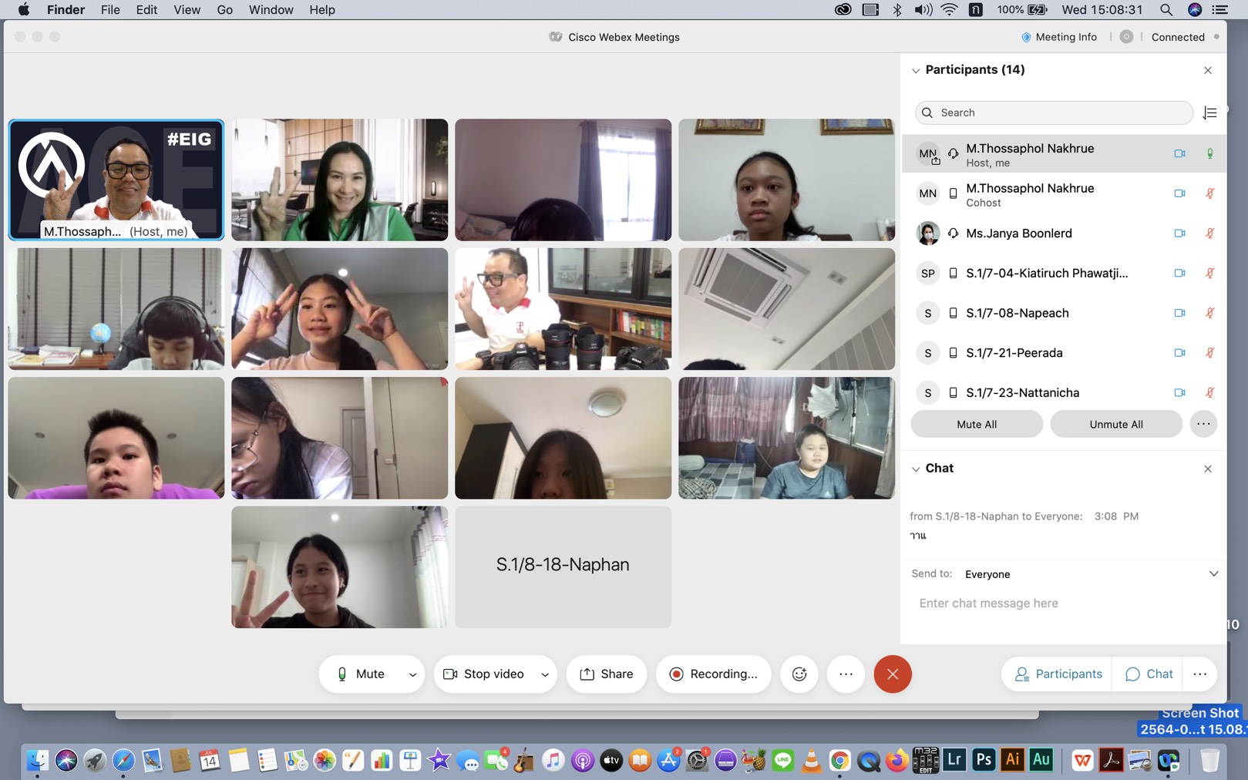
Task: Click video icon for S.1/7-21-Peerada
Action: click(1179, 352)
